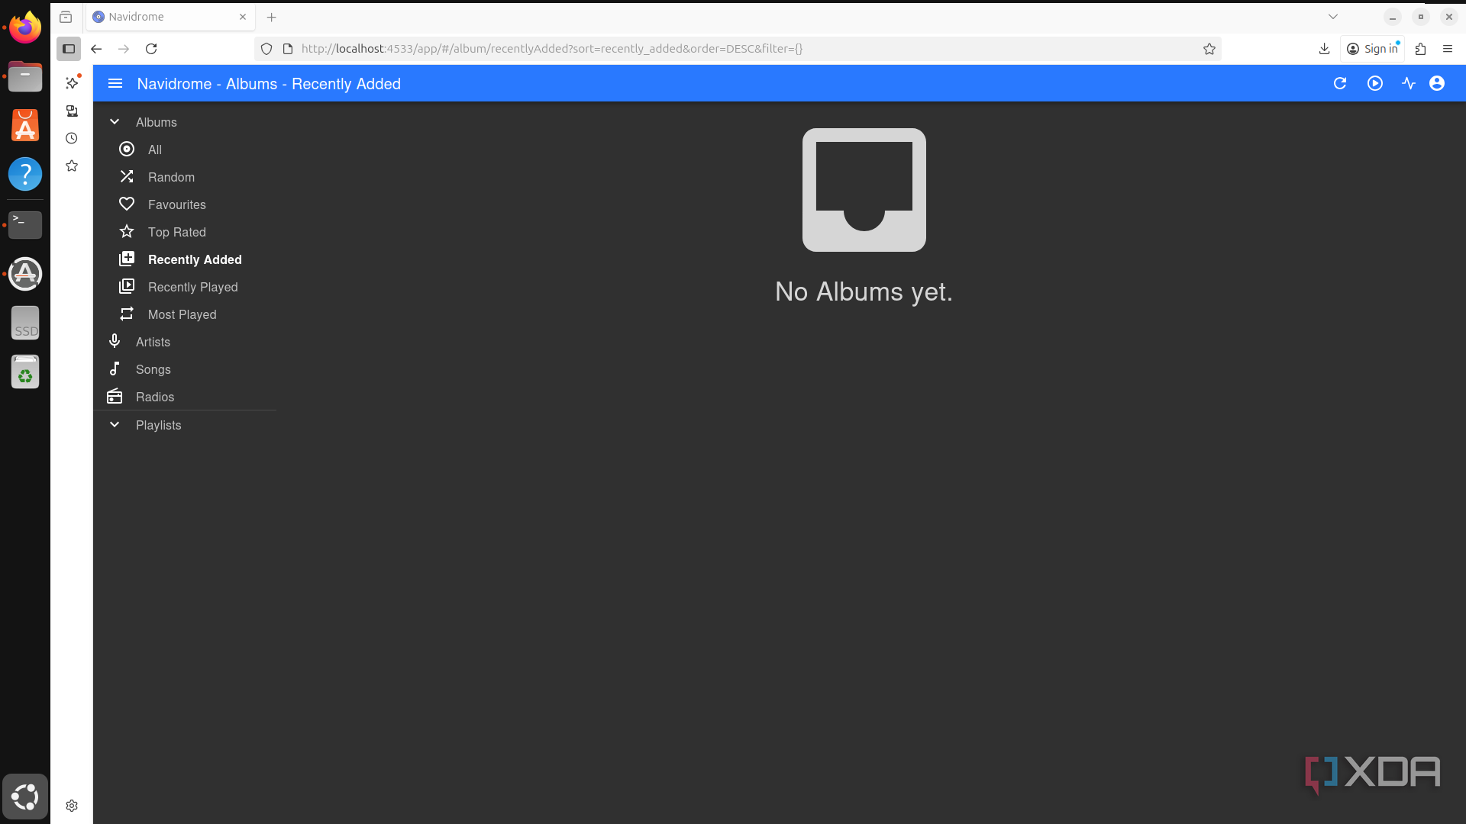Open the sidebar settings gear

pos(72,806)
